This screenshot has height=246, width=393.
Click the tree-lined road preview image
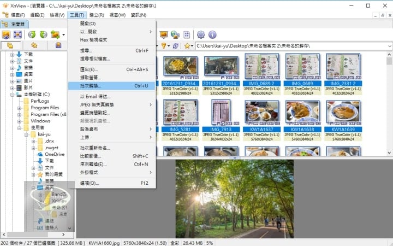click(x=235, y=199)
